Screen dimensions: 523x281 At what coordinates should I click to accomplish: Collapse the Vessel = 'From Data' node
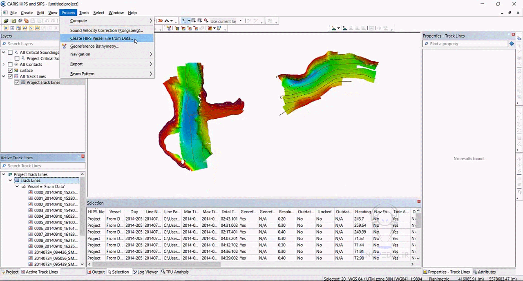(x=17, y=187)
